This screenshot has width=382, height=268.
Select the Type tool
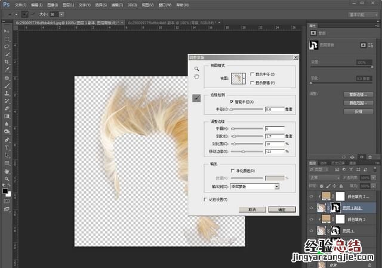(7, 147)
